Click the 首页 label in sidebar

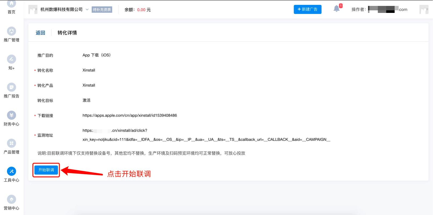(11, 12)
